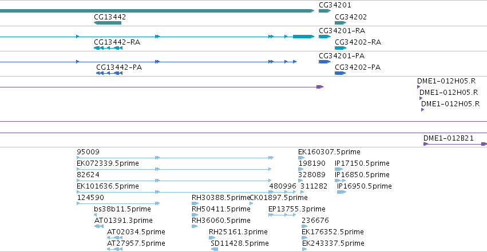
Task: Select the EK176352.5prime EST label
Action: coord(332,232)
